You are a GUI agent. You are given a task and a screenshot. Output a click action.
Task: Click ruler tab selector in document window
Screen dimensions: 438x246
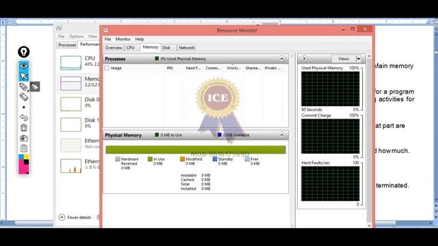3,22
